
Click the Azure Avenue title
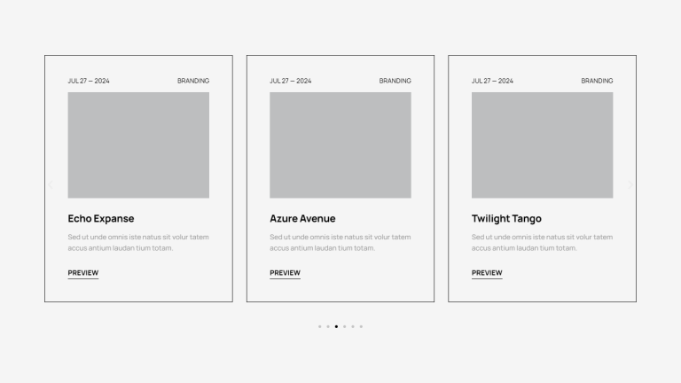302,218
